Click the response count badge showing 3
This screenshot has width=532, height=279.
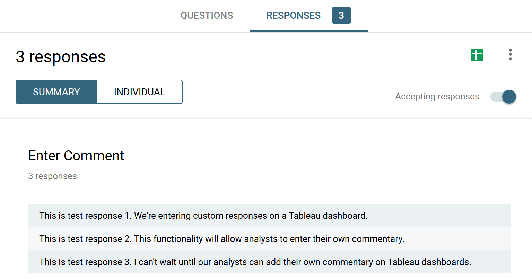click(x=341, y=16)
